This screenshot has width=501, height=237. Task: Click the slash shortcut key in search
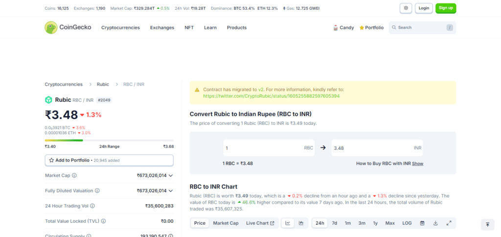tap(450, 27)
